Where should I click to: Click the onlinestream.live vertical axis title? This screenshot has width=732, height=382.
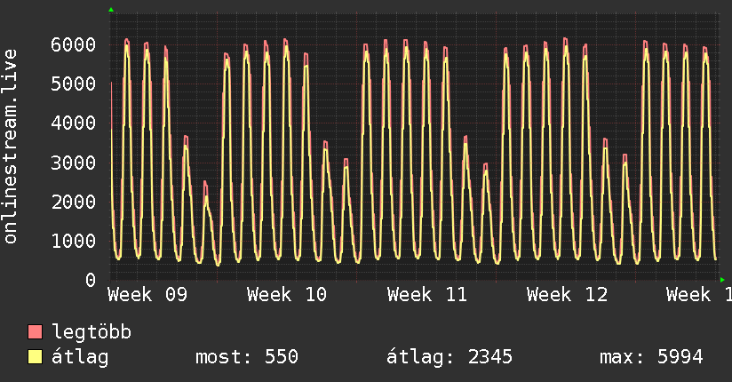(x=10, y=147)
